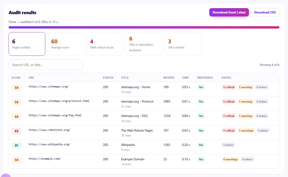This screenshot has height=177, width=288.
Task: Filter by With critical issues card
Action: click(x=105, y=44)
